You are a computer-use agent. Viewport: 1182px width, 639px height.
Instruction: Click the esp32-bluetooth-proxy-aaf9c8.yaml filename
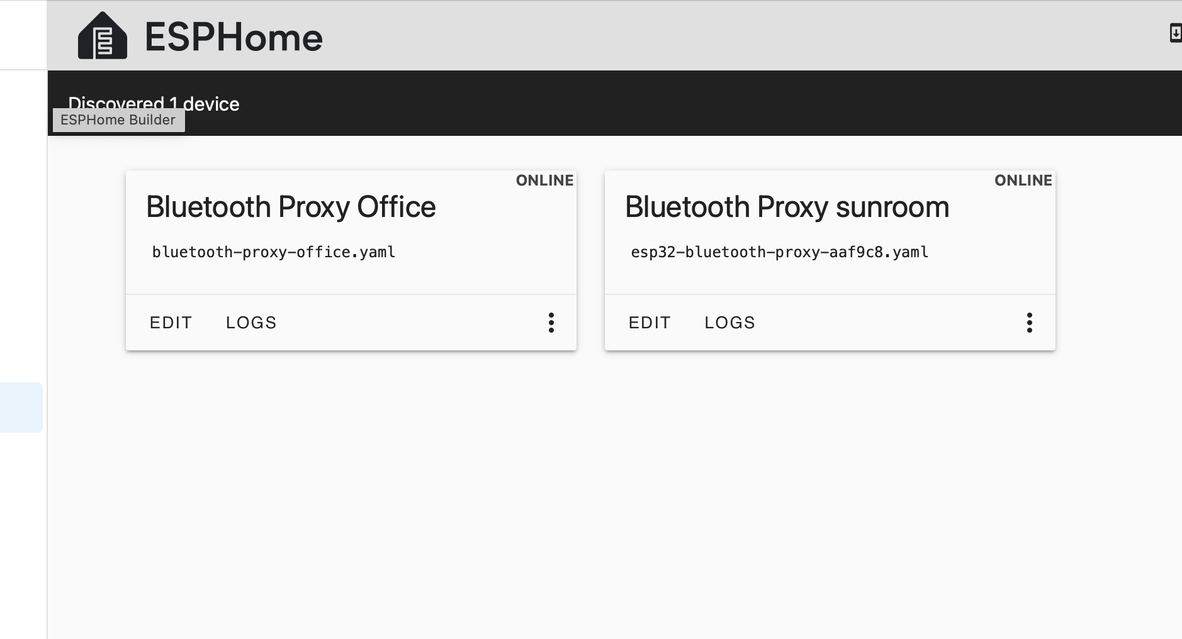coord(779,252)
